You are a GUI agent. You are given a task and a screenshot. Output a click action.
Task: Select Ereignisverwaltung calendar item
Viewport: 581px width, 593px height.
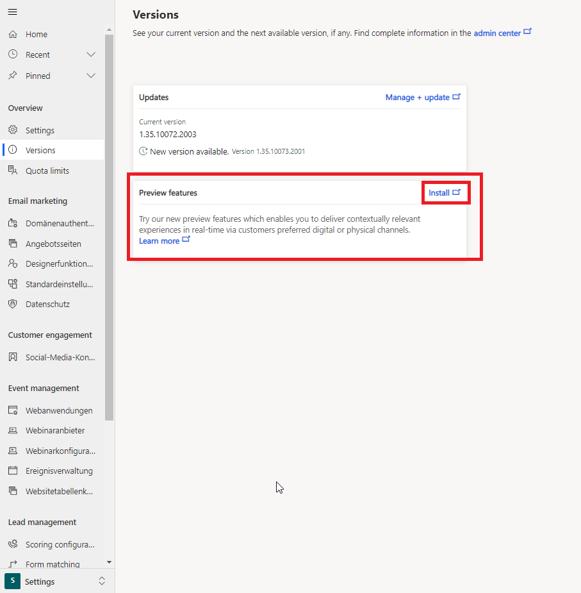[58, 471]
